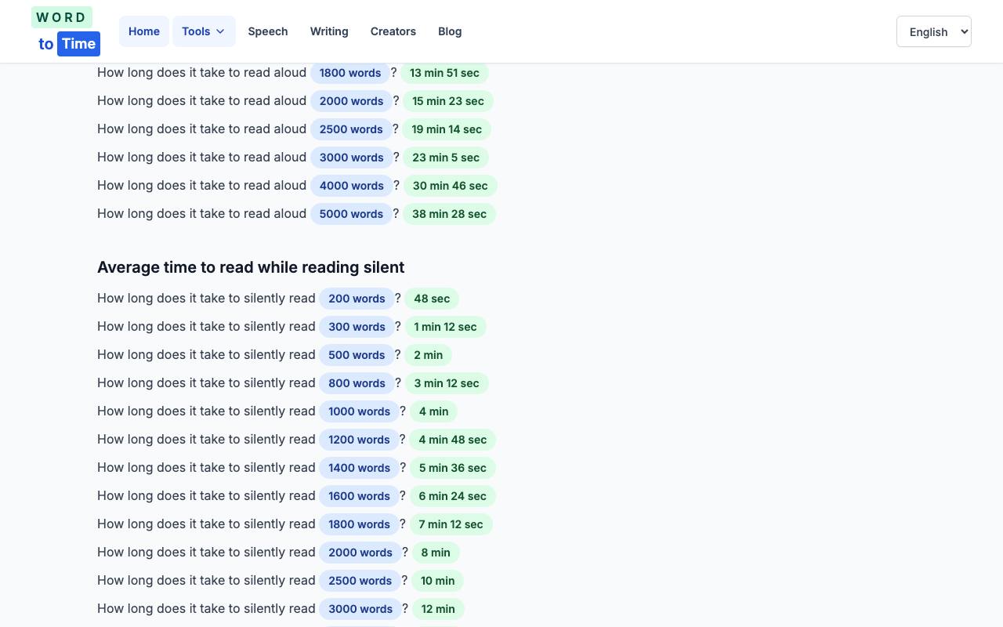The height and width of the screenshot is (627, 1003).
Task: Open the English language selector
Action: click(x=934, y=31)
